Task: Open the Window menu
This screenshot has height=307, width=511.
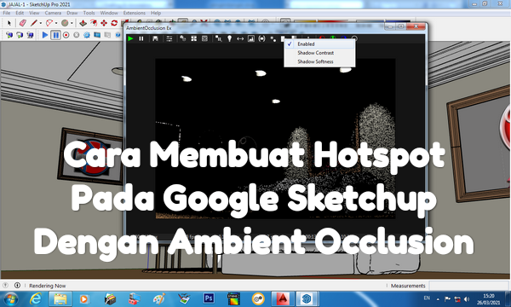Action: pos(109,13)
